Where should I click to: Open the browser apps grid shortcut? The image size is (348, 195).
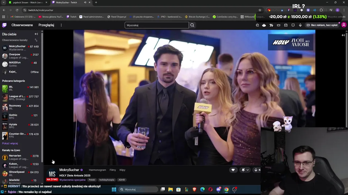click(x=4, y=17)
